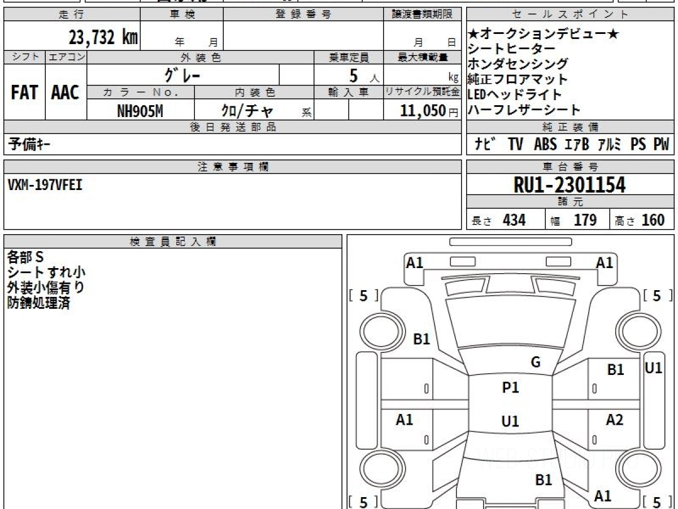678x509 pixels.
Task: Click the 乗車定員 header
Action: (x=349, y=57)
